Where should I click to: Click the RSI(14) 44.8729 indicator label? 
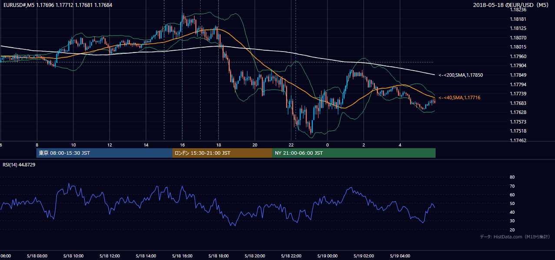19,165
